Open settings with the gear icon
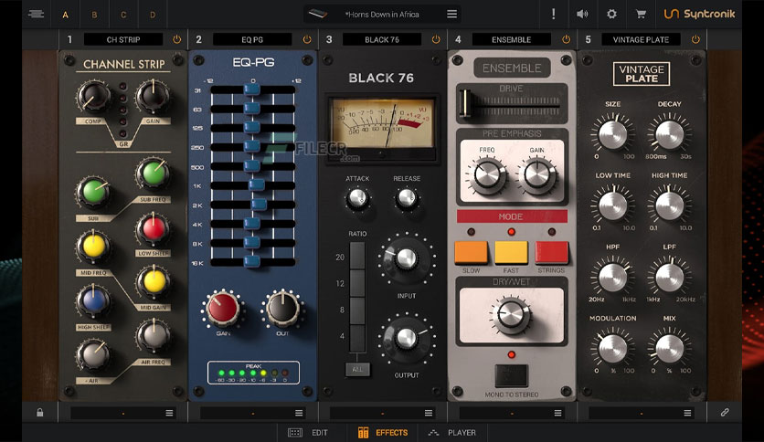 tap(611, 14)
